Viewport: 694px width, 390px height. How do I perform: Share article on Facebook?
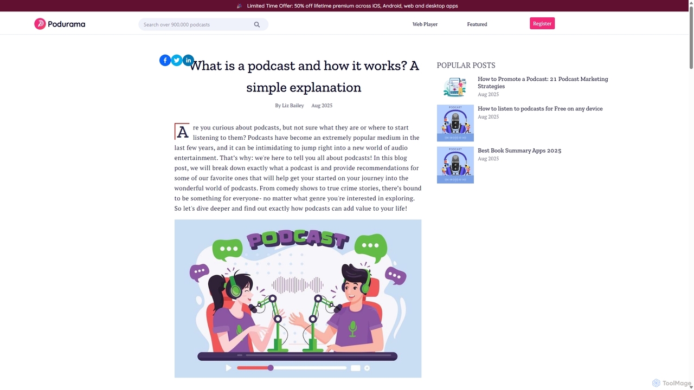click(165, 60)
